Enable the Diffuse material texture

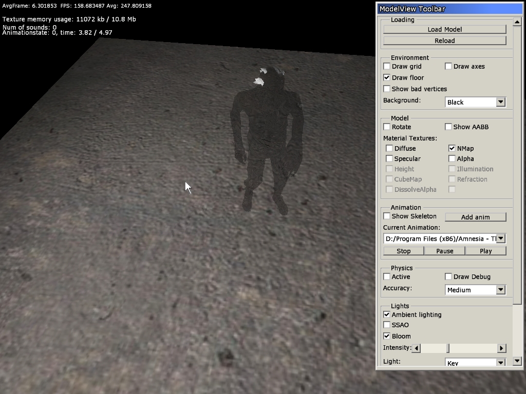pyautogui.click(x=389, y=148)
